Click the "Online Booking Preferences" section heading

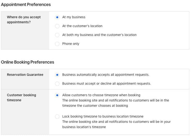click(27, 62)
